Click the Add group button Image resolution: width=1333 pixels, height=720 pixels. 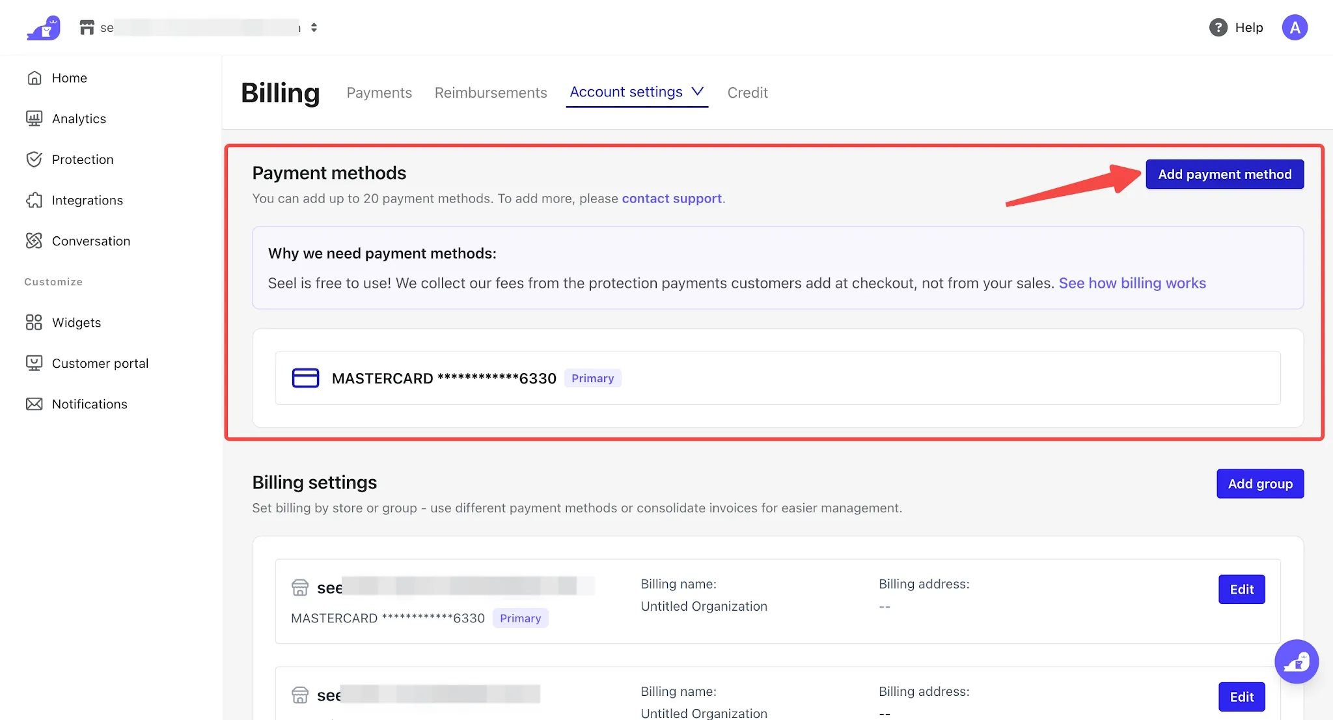(x=1260, y=484)
